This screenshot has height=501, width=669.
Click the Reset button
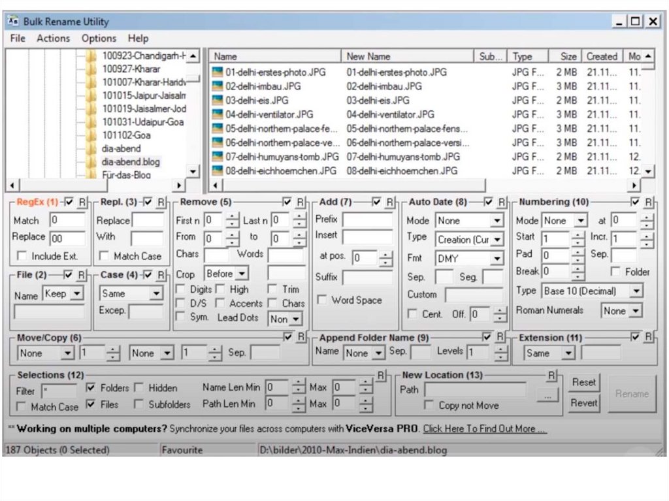coord(583,382)
